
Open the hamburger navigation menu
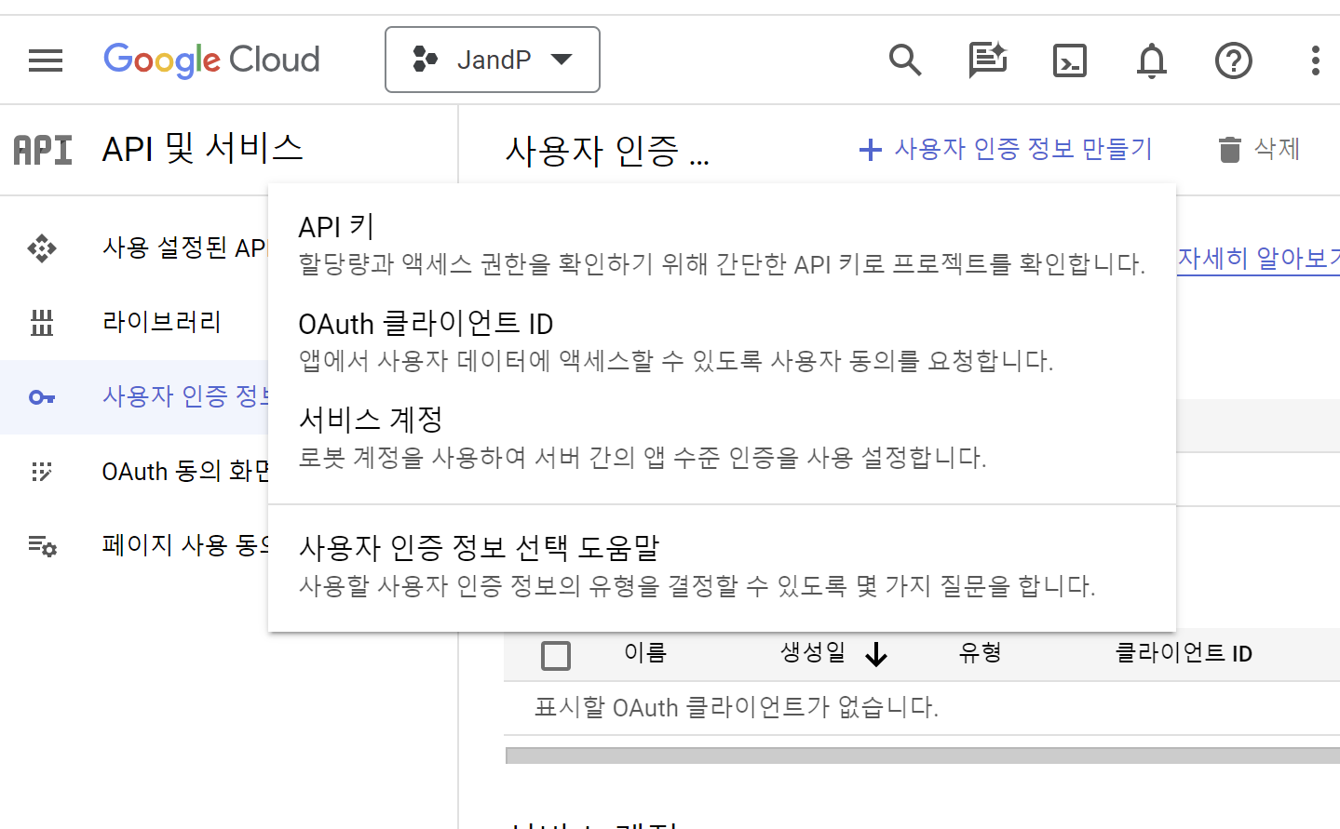coord(46,60)
